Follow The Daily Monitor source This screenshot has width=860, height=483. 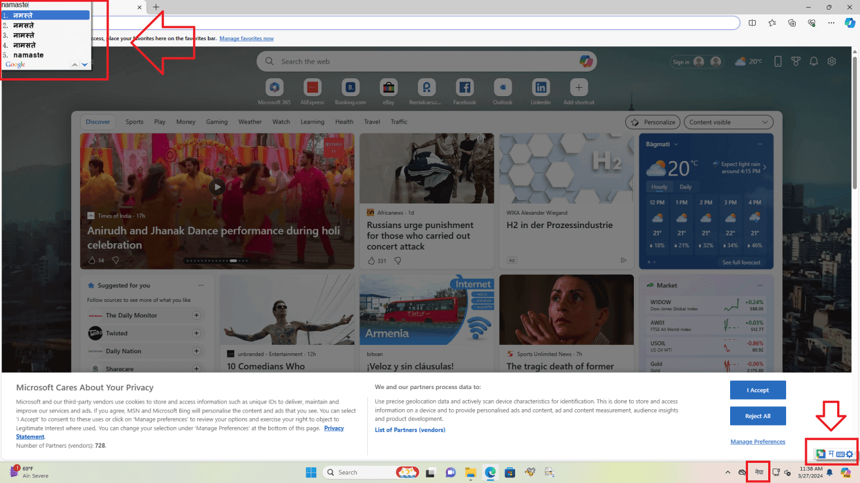[x=197, y=315]
